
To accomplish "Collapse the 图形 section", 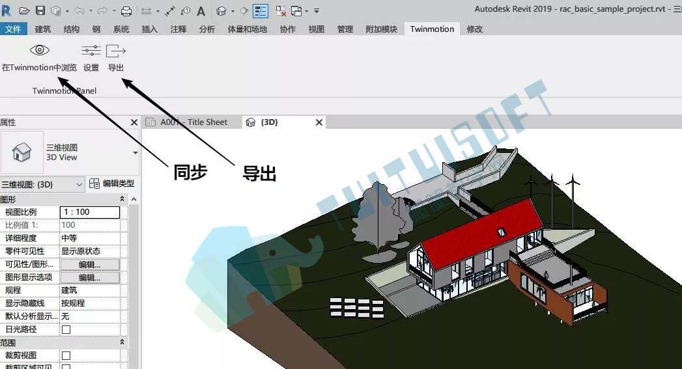I will coord(122,199).
